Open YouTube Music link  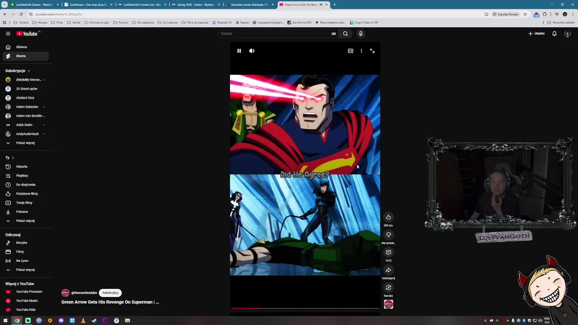(x=25, y=301)
